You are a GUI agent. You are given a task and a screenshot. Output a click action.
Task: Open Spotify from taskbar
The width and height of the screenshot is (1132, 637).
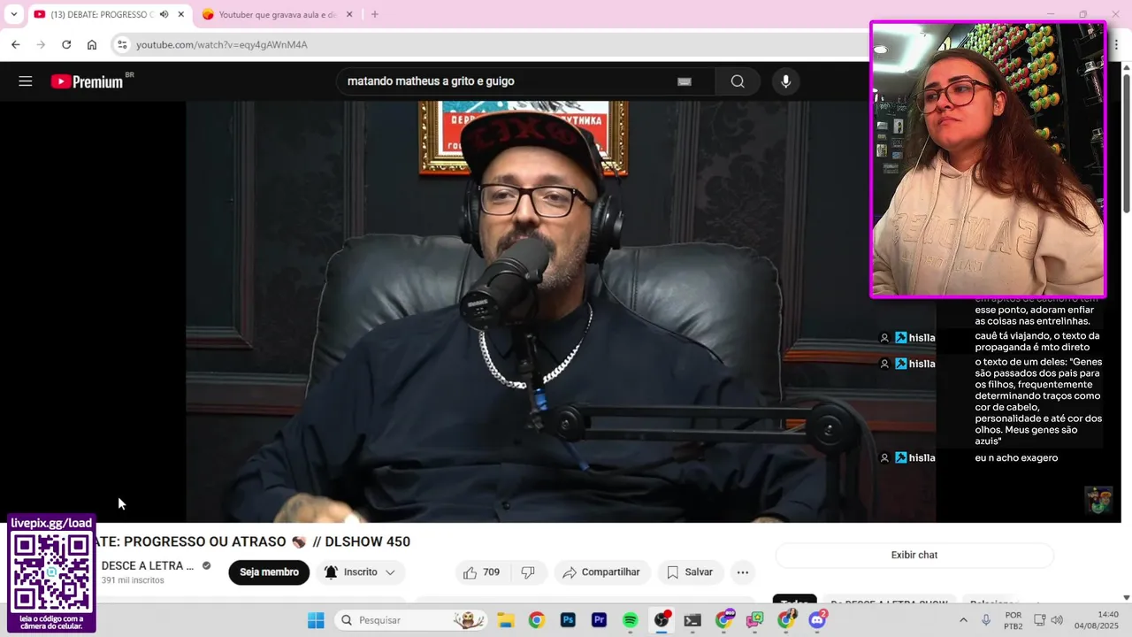(x=630, y=620)
